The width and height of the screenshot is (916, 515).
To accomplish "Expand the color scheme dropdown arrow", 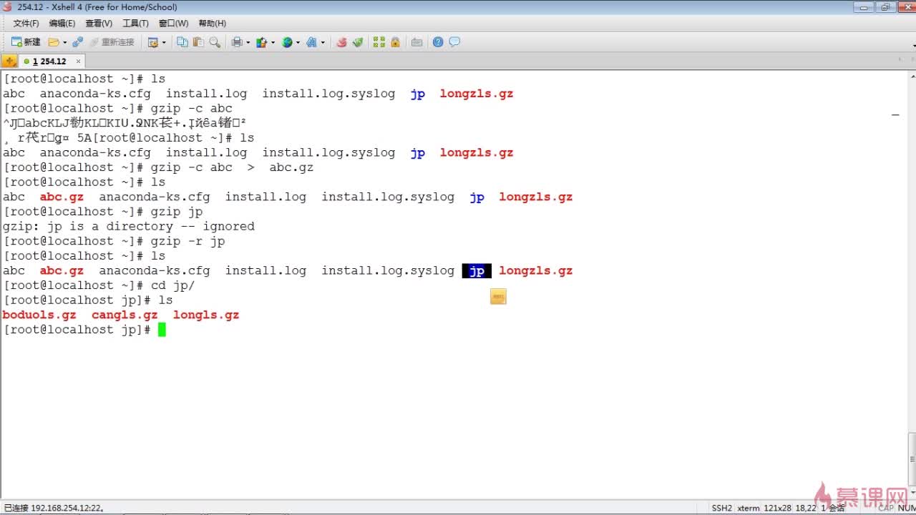I will (x=273, y=43).
